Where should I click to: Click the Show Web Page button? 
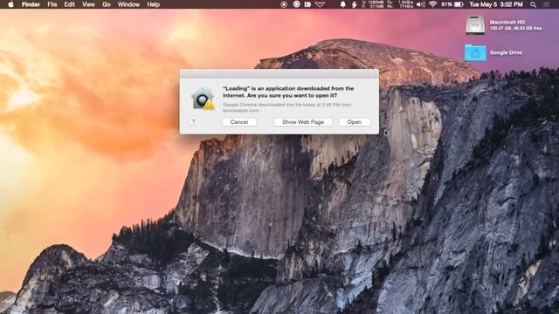pos(303,122)
